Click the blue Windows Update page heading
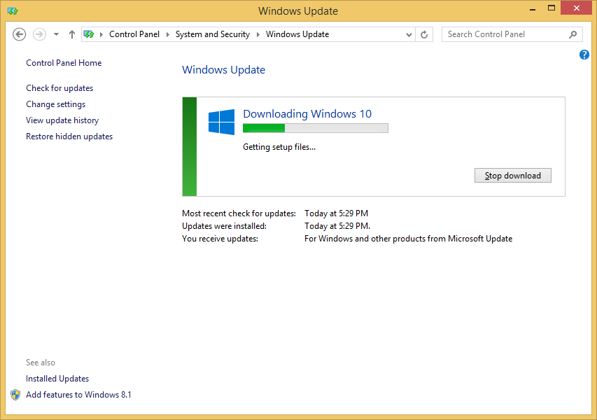This screenshot has width=597, height=420. [x=223, y=70]
